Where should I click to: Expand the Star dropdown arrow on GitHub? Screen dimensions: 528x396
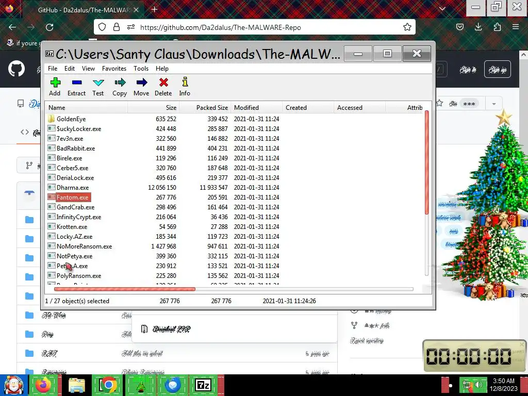pyautogui.click(x=494, y=104)
